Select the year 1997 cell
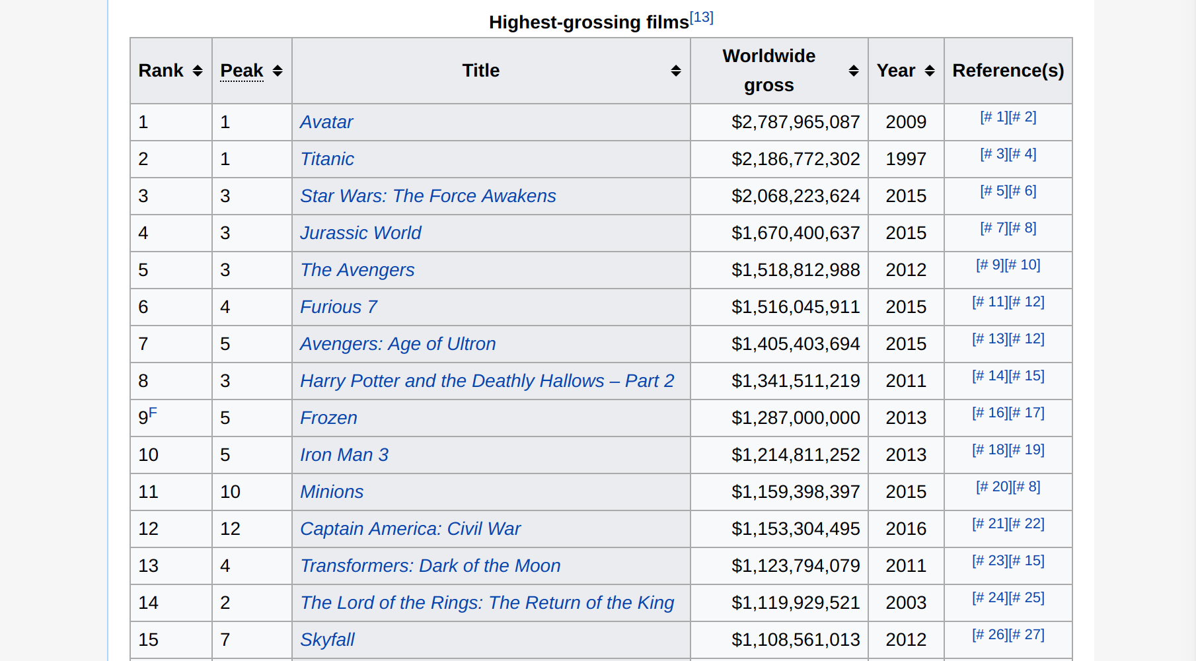 pyautogui.click(x=906, y=159)
